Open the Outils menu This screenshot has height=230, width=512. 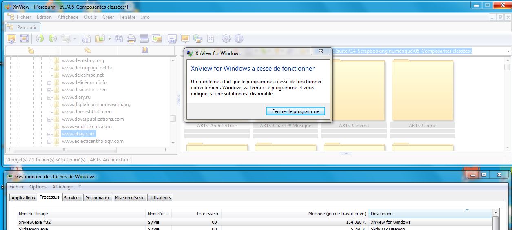coord(90,17)
